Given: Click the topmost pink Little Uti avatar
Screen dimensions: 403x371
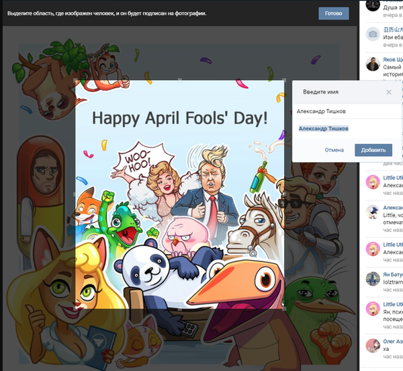Looking at the screenshot, I should 373,181.
